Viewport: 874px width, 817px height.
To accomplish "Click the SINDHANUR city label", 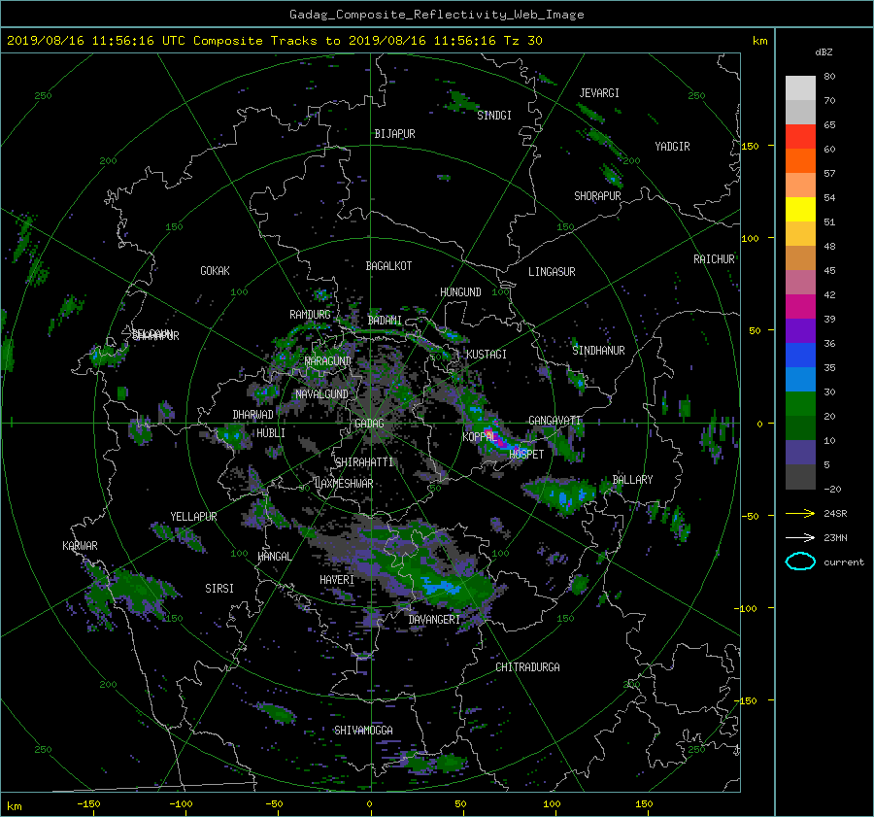I will 598,351.
